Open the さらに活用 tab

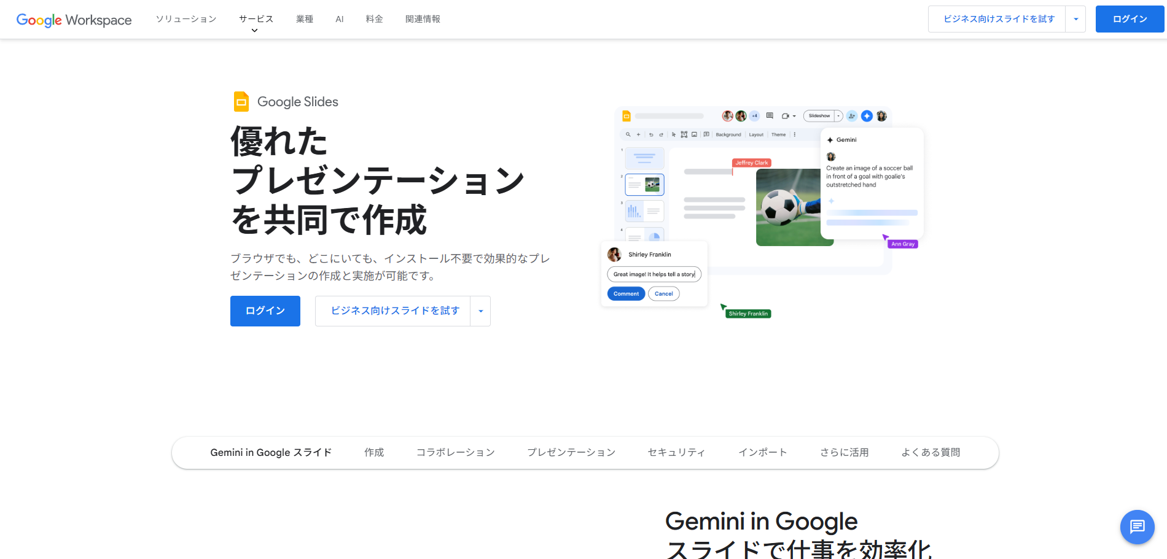845,453
